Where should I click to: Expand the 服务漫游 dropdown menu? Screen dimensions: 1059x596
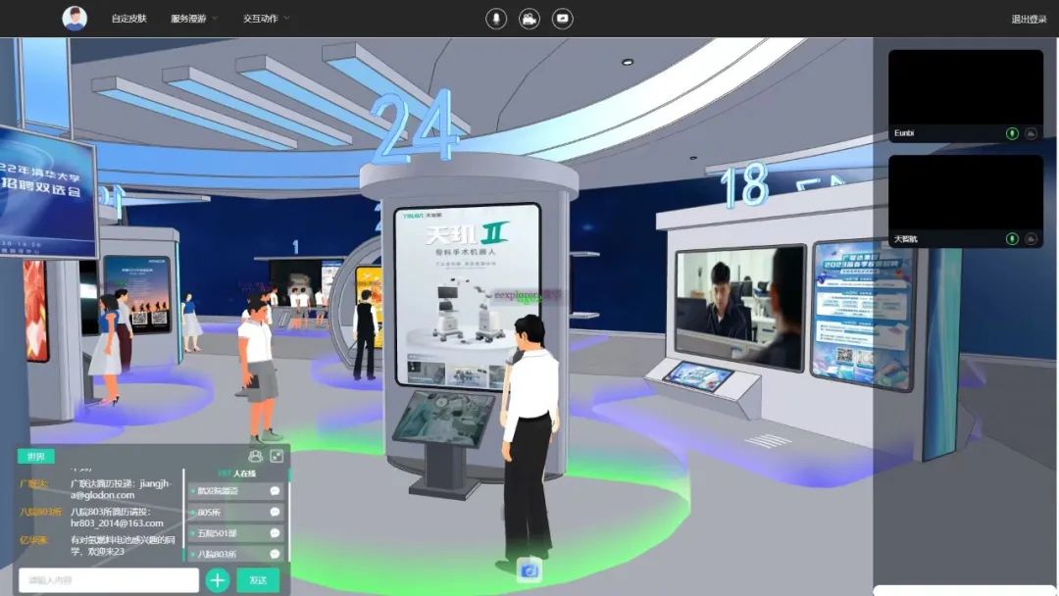193,19
